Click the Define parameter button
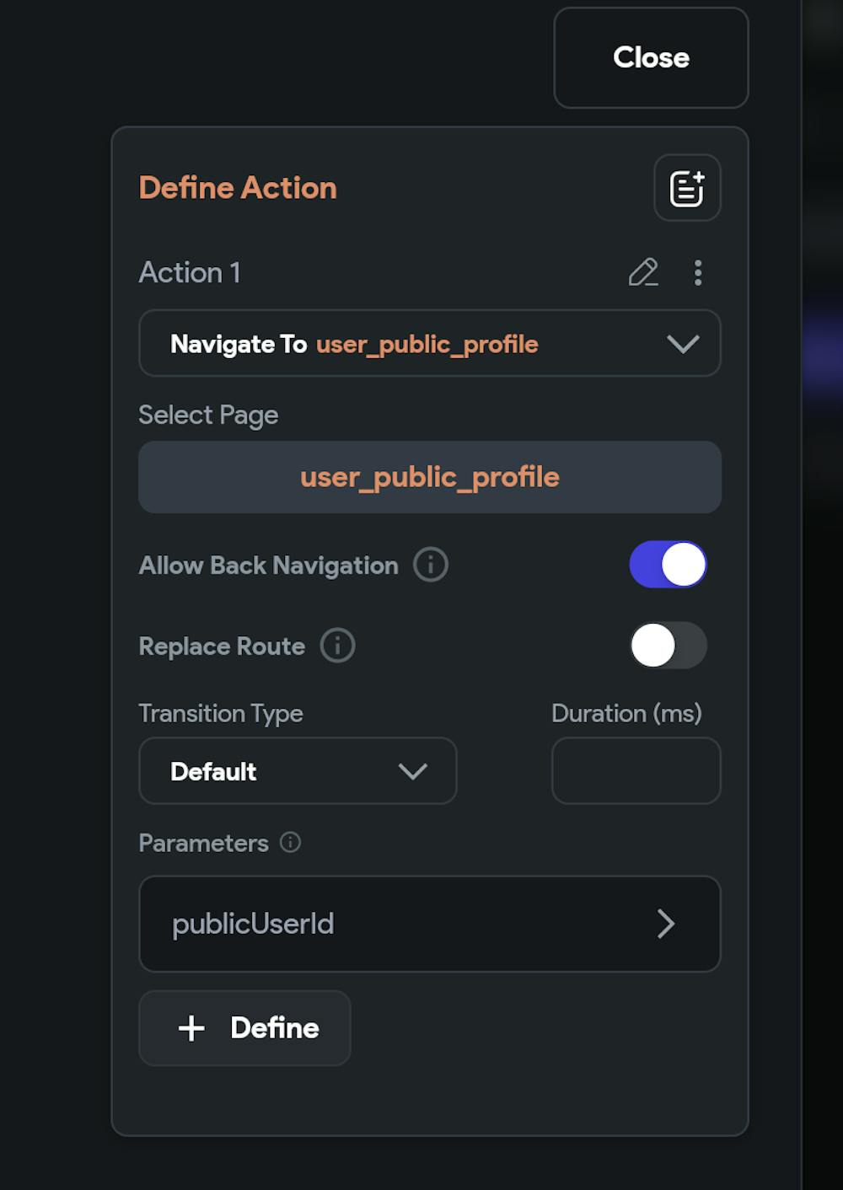Image resolution: width=843 pixels, height=1190 pixels. click(244, 1028)
